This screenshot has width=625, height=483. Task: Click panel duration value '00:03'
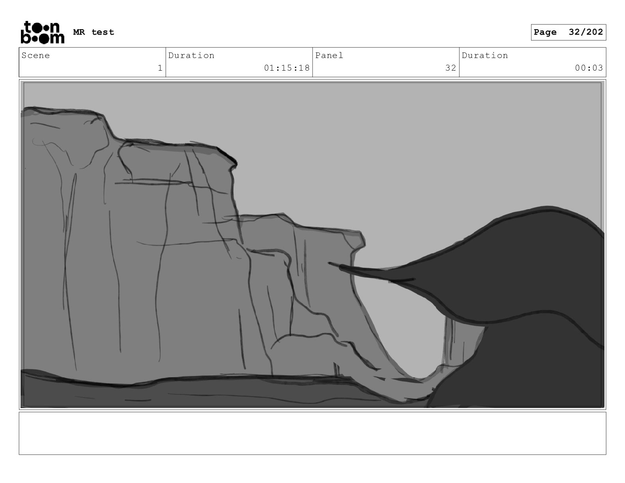tap(589, 68)
